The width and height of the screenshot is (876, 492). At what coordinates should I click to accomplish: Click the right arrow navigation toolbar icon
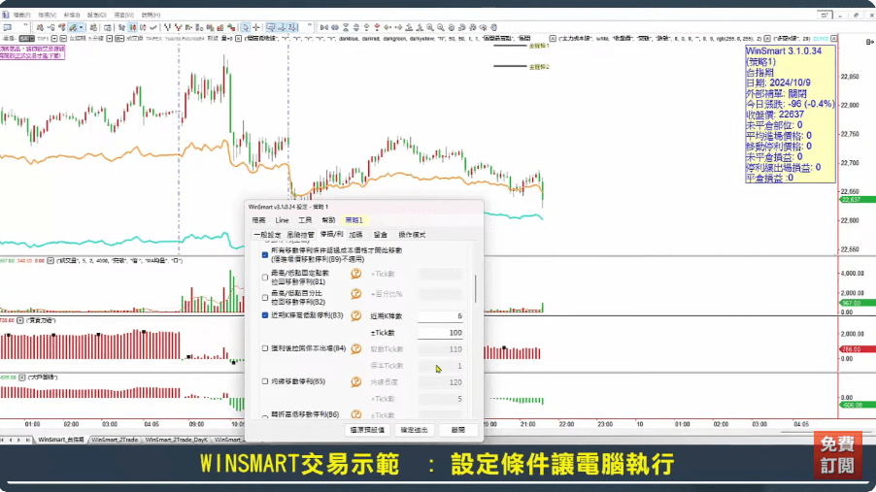point(398,27)
